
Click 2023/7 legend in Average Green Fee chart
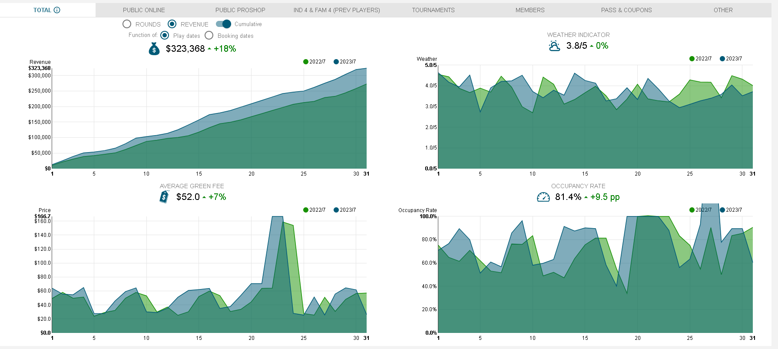[336, 210]
